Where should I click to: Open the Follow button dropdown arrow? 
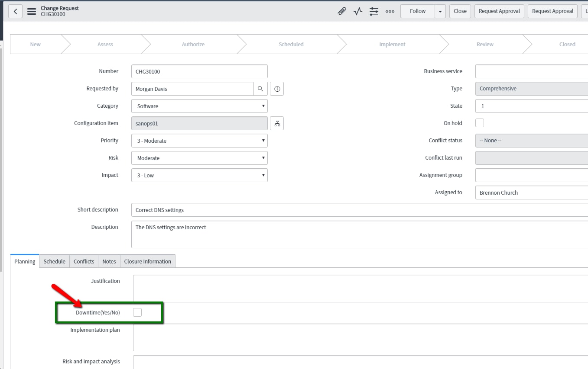[x=440, y=11]
